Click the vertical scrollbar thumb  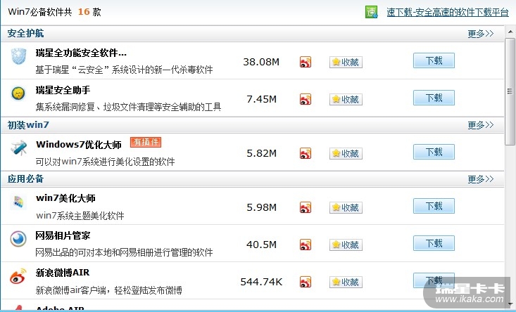tap(510, 91)
